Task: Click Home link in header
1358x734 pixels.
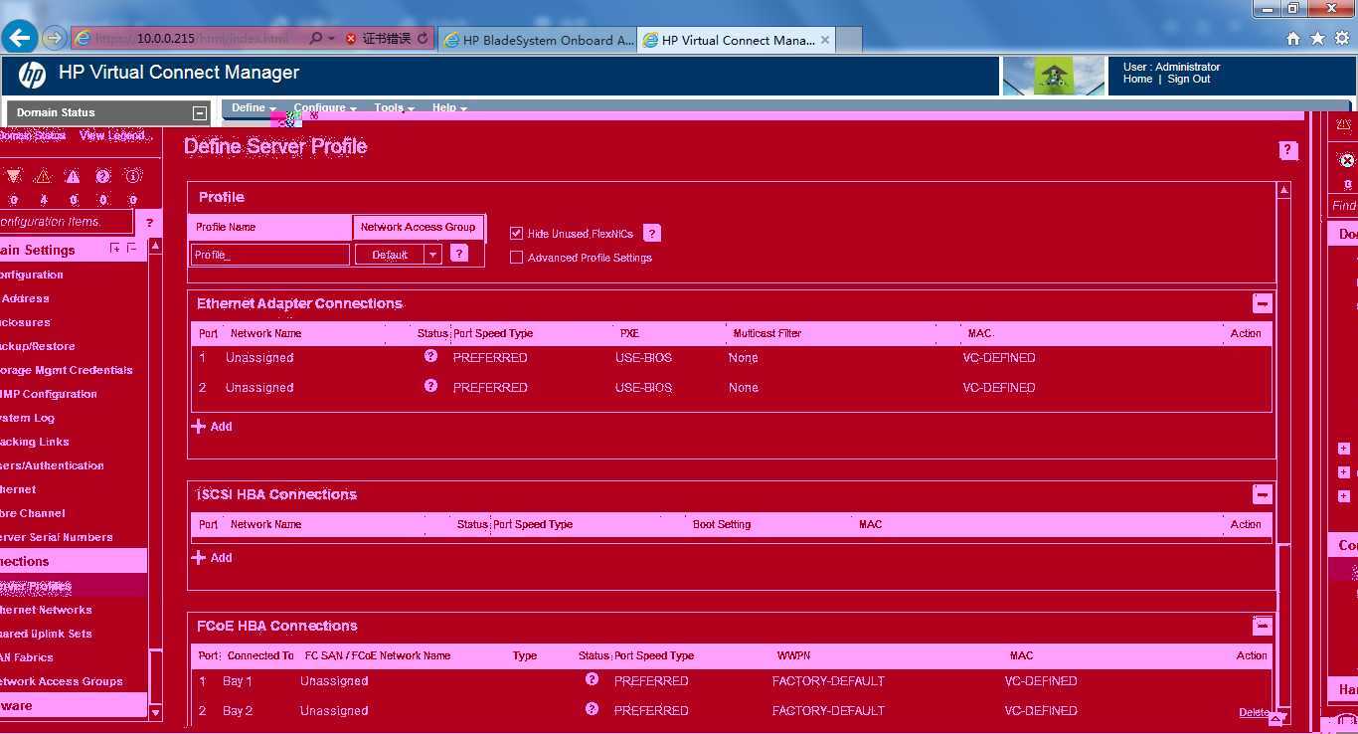Action: tap(1137, 80)
